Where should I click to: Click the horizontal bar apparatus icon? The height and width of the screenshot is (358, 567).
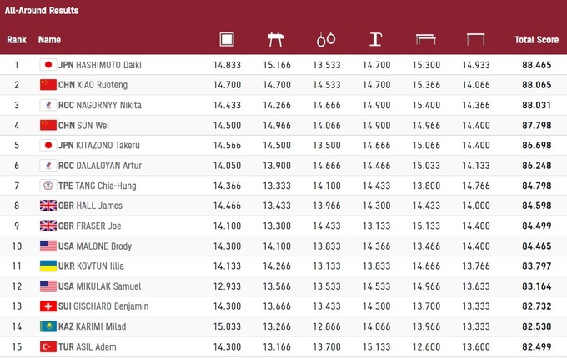pyautogui.click(x=476, y=39)
